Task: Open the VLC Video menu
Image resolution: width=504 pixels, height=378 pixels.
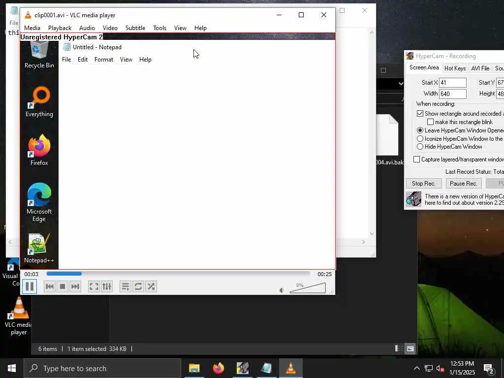Action: point(110,28)
